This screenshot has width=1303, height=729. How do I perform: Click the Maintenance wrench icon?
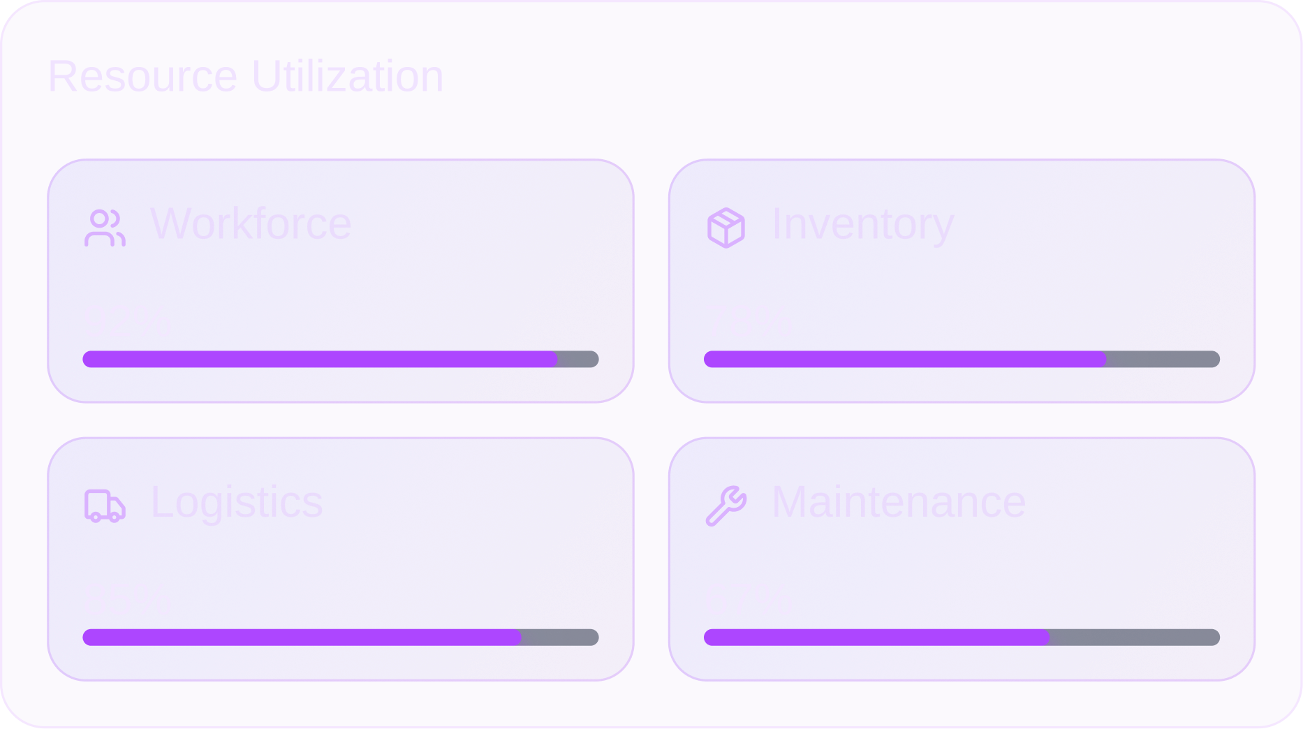[726, 504]
